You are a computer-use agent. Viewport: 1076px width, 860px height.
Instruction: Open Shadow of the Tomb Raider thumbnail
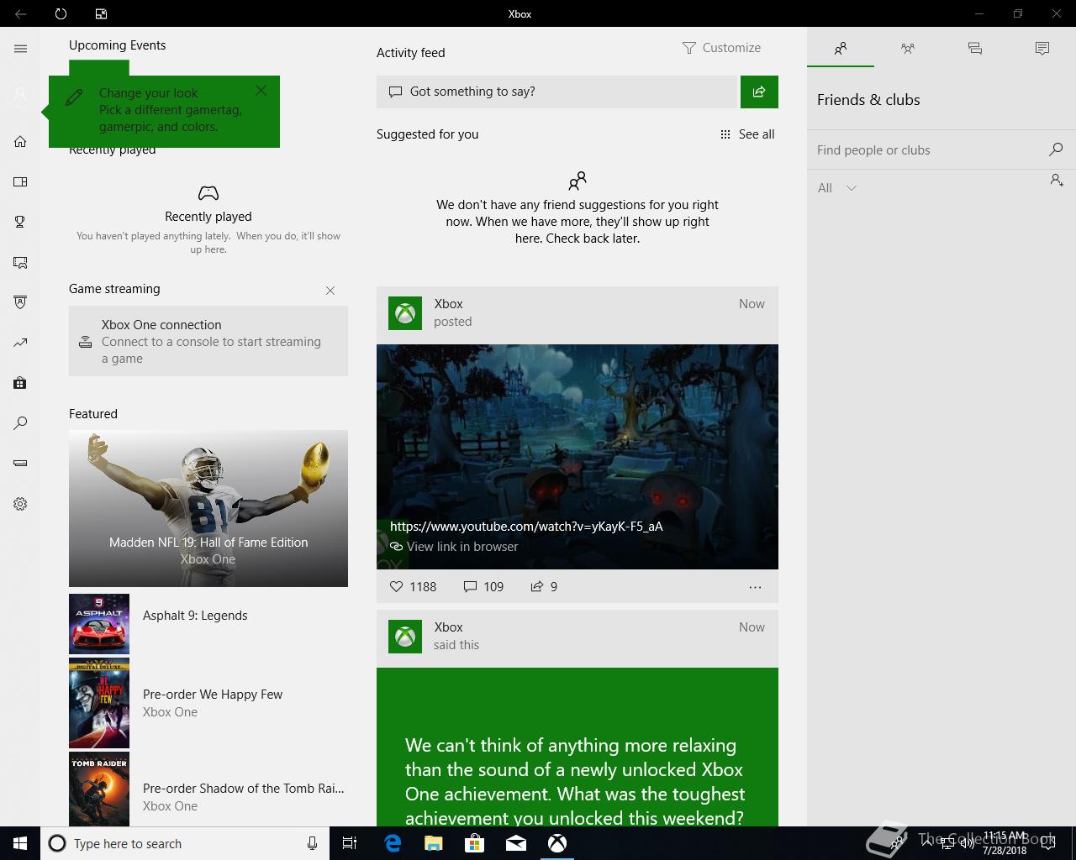[99, 789]
